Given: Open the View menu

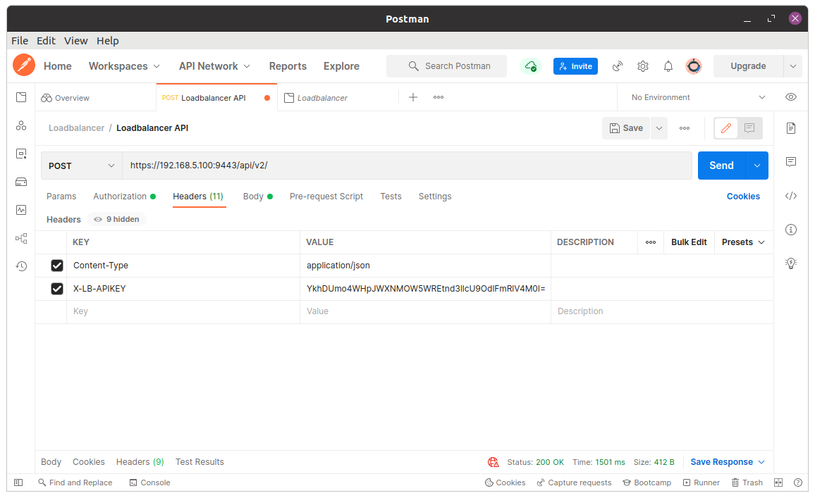Looking at the screenshot, I should click(76, 41).
